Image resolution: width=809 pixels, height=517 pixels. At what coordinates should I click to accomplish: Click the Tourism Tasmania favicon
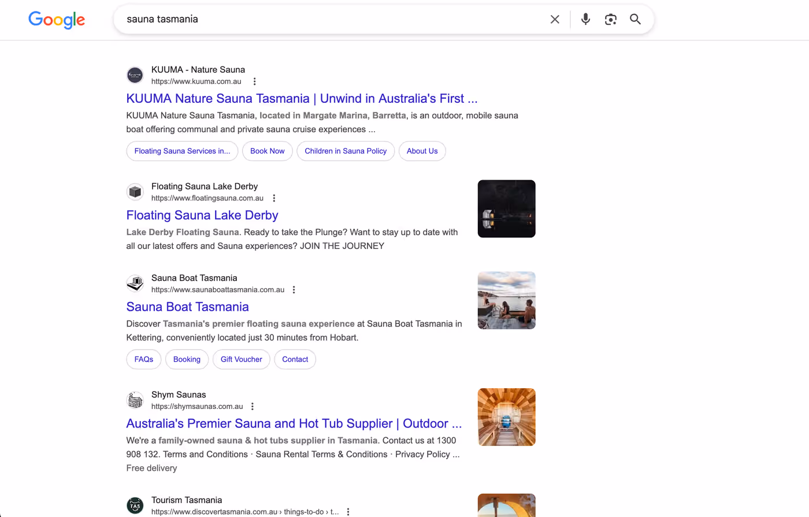(135, 505)
